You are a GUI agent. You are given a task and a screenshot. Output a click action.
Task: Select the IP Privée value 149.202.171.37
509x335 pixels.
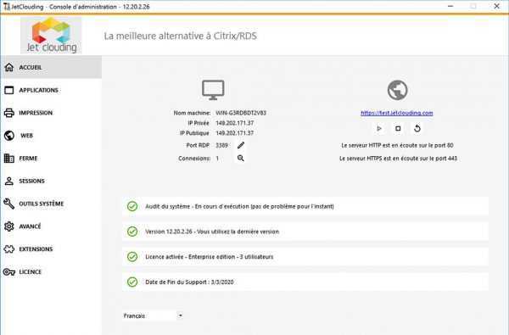235,123
